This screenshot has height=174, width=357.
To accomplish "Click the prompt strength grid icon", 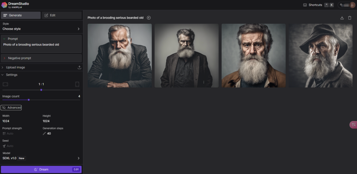I will (x=4, y=134).
